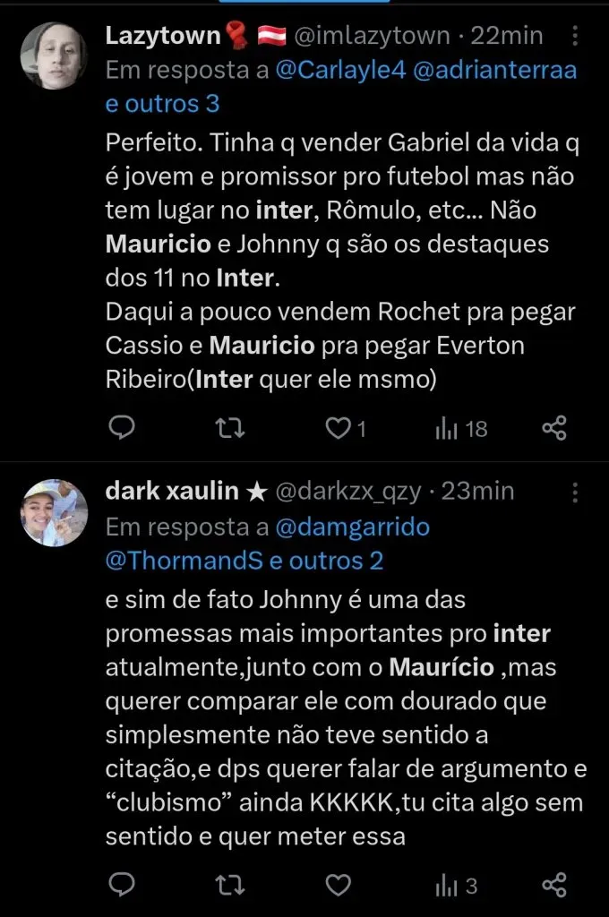Image resolution: width=609 pixels, height=917 pixels.
Task: Reply to dark xaulin's tweet
Action: [x=121, y=886]
